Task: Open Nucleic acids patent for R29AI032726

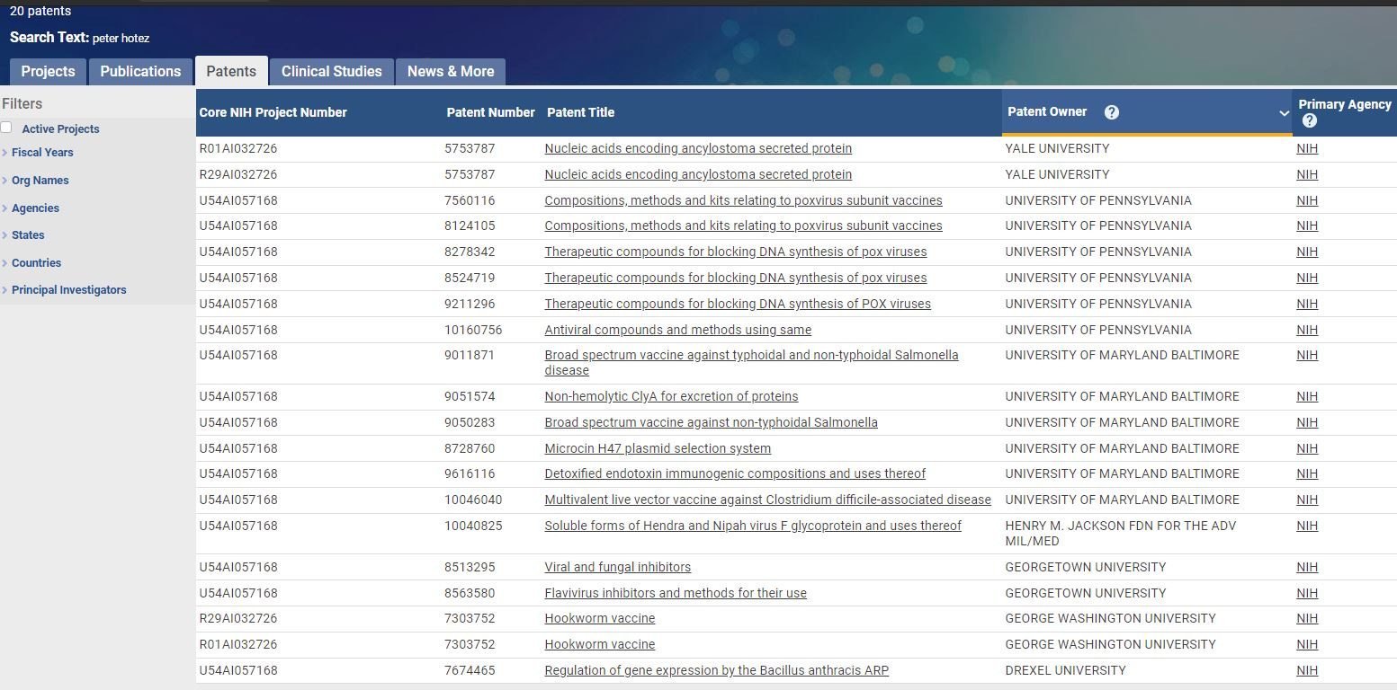Action: click(x=698, y=174)
